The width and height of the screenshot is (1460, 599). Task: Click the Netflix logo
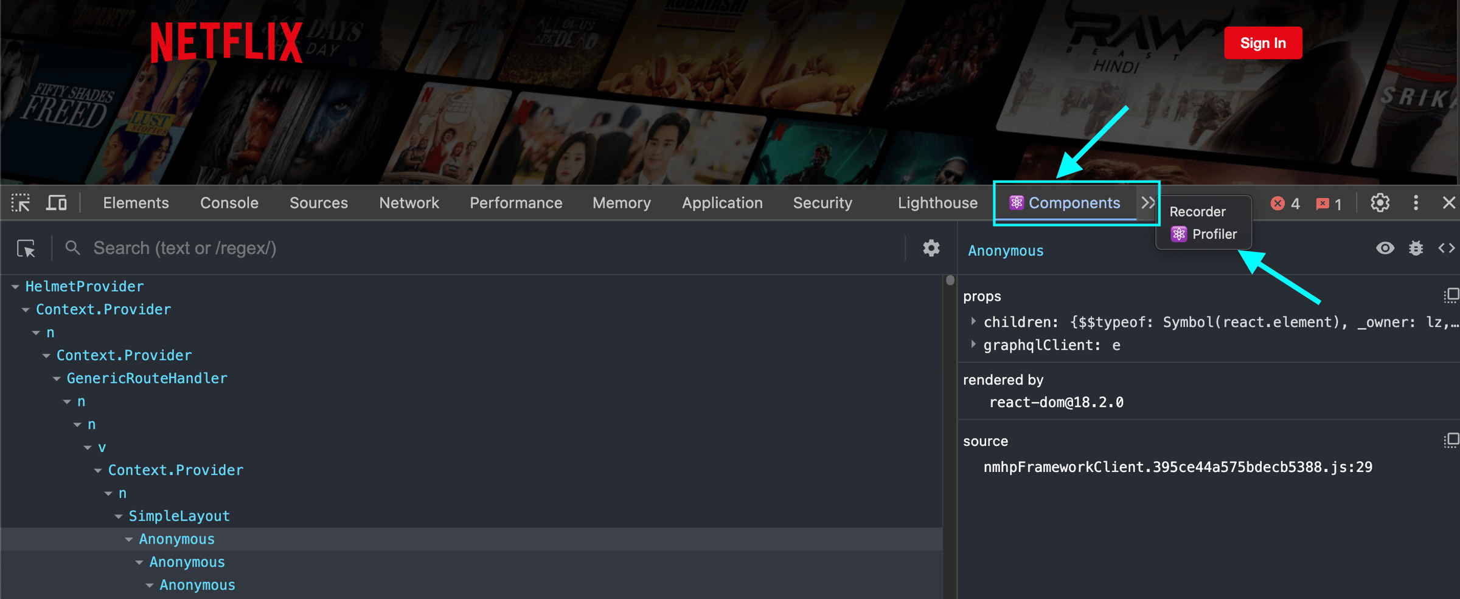pos(226,43)
